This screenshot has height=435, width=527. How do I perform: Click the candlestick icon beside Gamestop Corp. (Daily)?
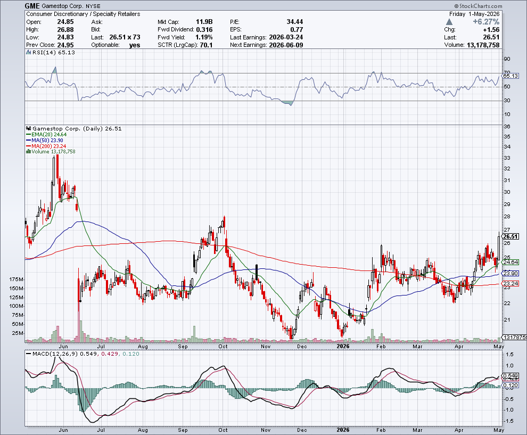[x=29, y=128]
